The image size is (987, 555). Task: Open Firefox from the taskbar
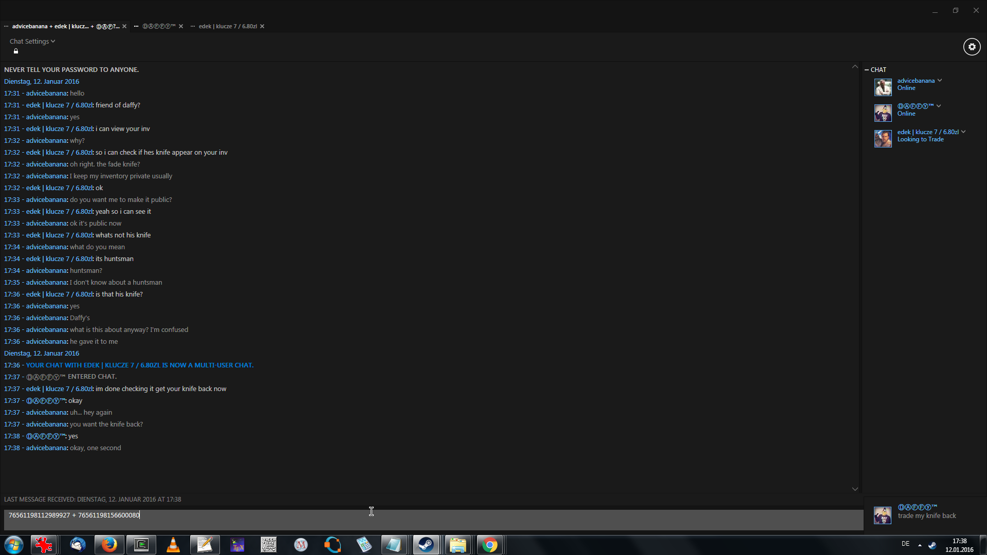[x=109, y=545]
